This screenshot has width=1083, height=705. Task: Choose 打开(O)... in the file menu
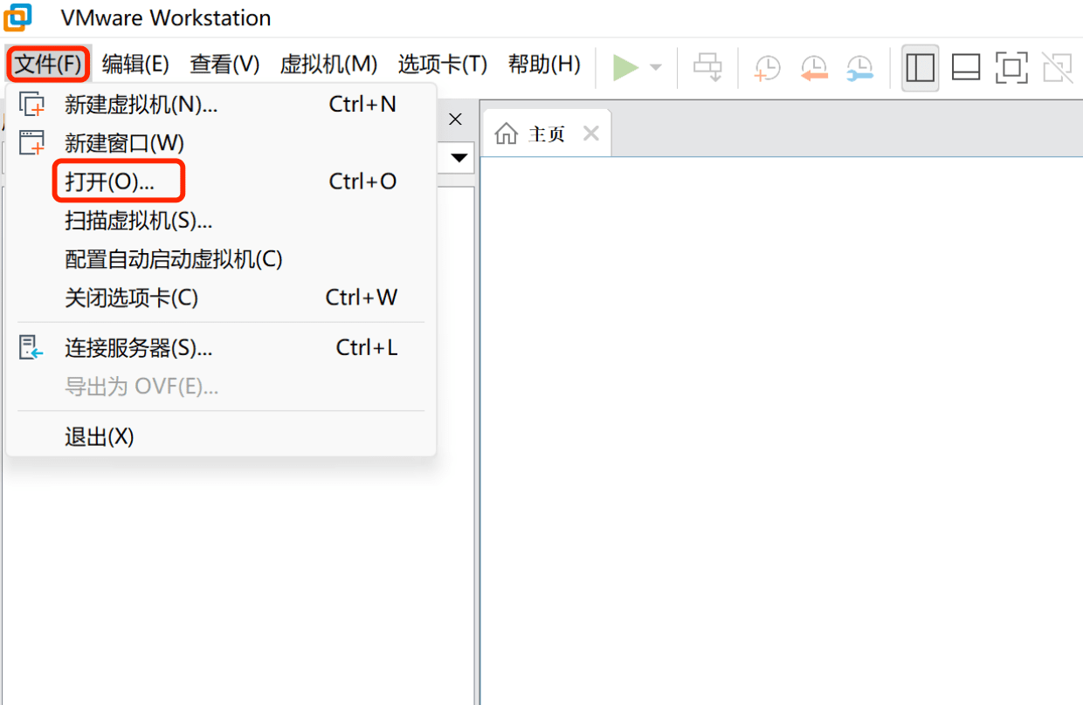109,181
